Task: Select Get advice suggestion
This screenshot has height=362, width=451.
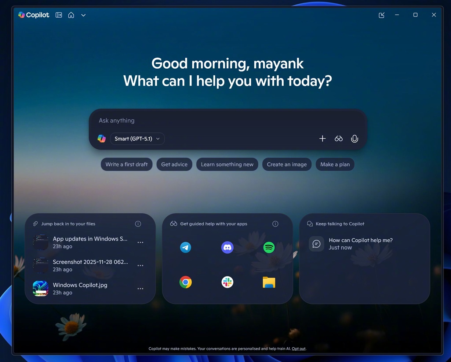Action: [174, 164]
